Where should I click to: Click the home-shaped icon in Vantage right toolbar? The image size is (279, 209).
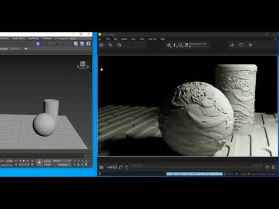tap(232, 45)
